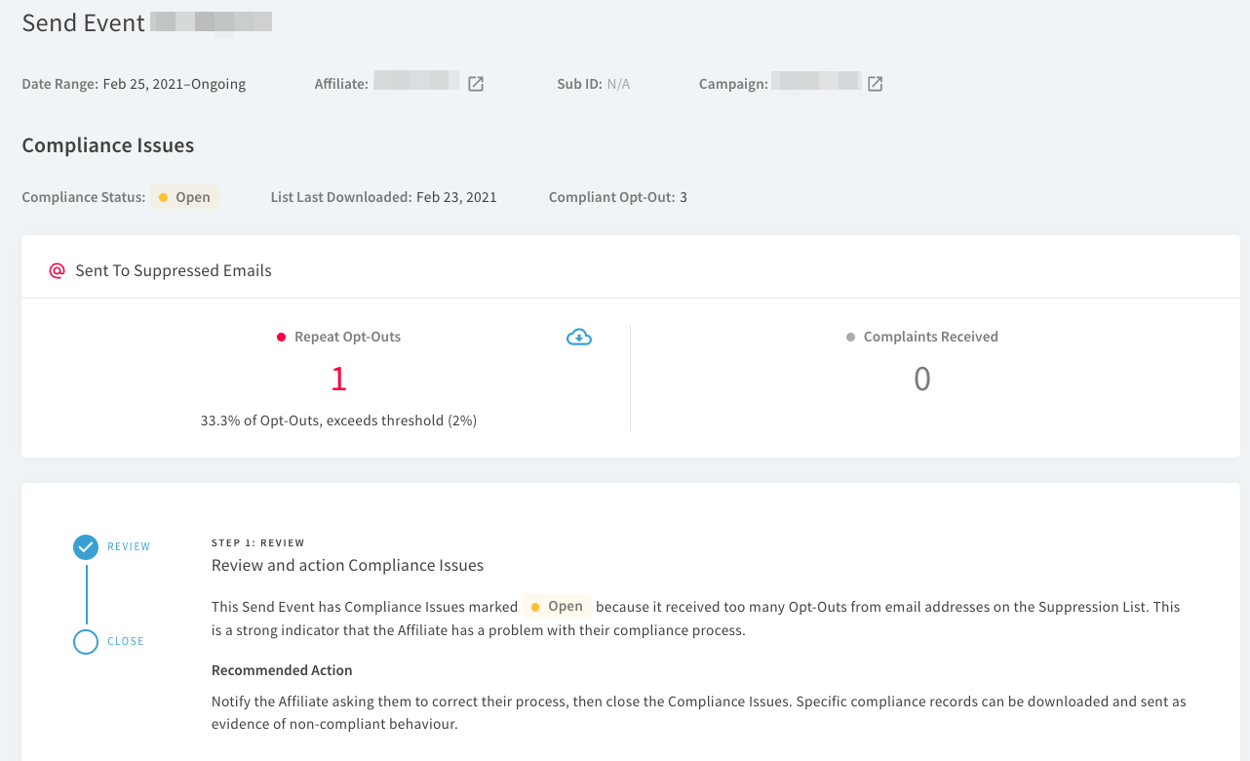Screen dimensions: 1250x761
Task: Click the 'STEP 1: REVIEW' label
Action: point(258,542)
